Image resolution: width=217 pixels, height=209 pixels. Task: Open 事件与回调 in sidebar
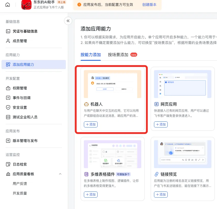click(x=34, y=98)
